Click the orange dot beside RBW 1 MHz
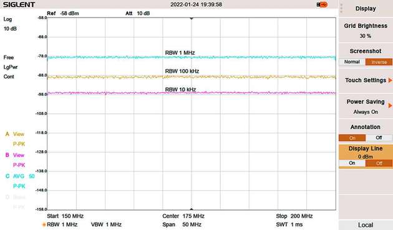 coord(44,225)
